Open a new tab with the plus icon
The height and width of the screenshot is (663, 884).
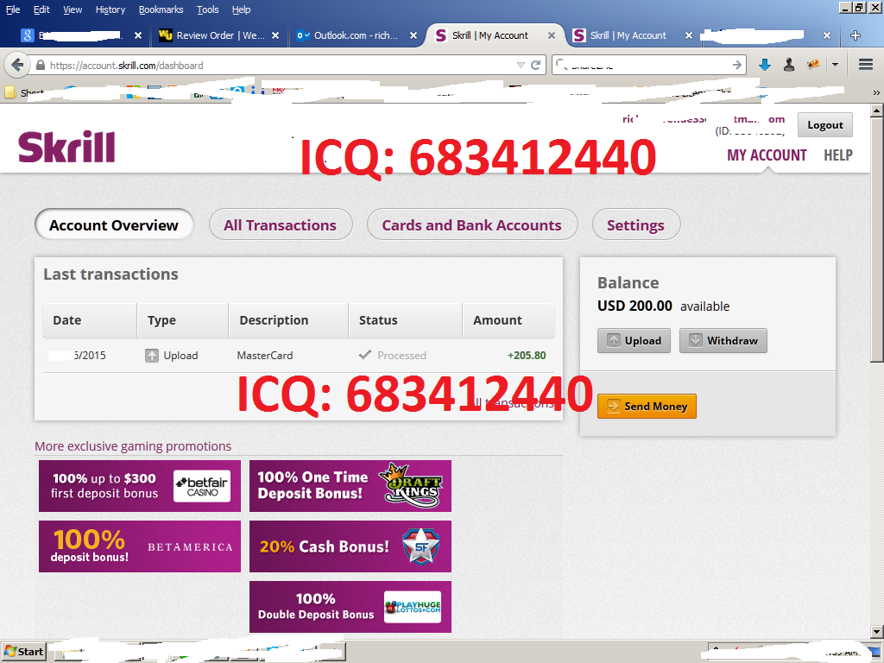click(x=856, y=35)
